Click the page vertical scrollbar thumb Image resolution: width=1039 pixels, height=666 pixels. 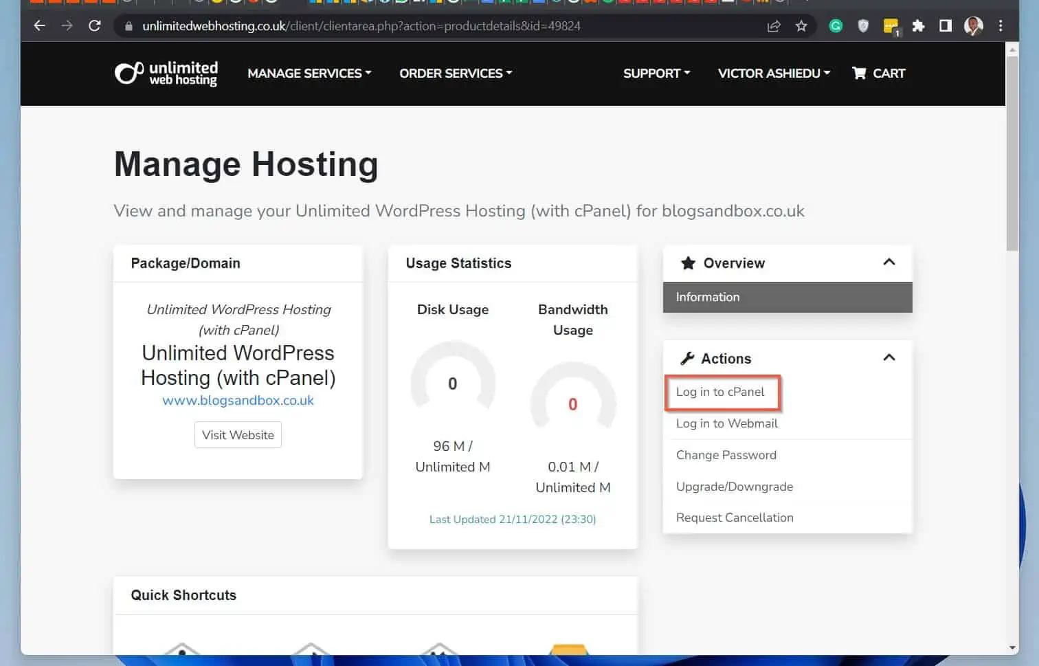coord(1012,153)
